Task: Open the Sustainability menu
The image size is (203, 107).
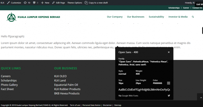Action: coord(156,17)
